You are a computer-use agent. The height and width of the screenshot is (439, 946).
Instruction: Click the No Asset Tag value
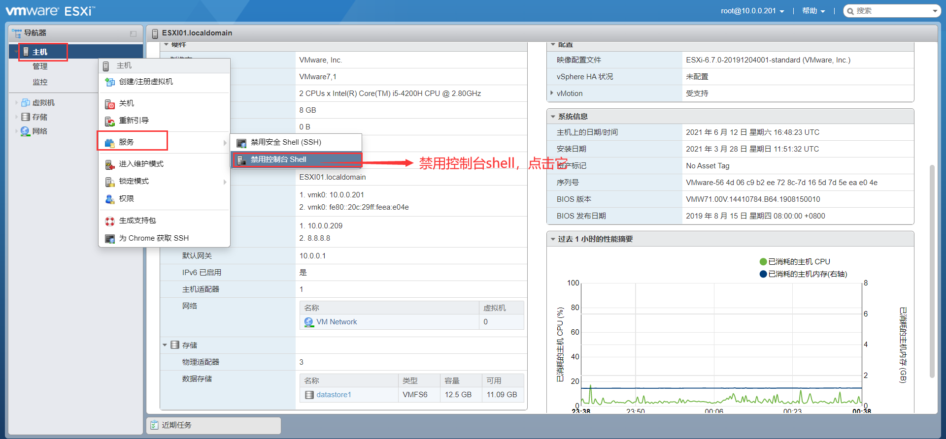point(708,166)
